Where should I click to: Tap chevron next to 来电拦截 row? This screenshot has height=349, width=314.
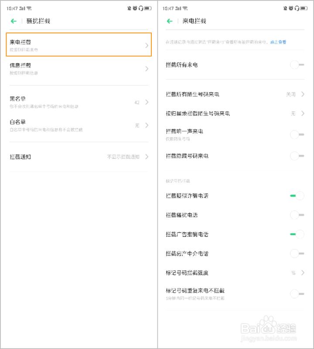pos(147,45)
